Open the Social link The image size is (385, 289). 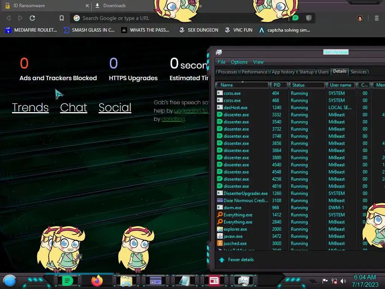[115, 107]
